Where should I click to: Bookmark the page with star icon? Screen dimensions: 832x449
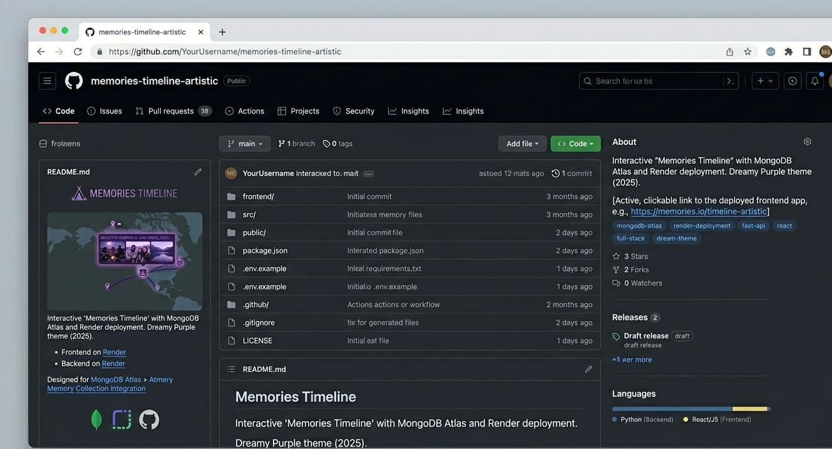tap(748, 52)
